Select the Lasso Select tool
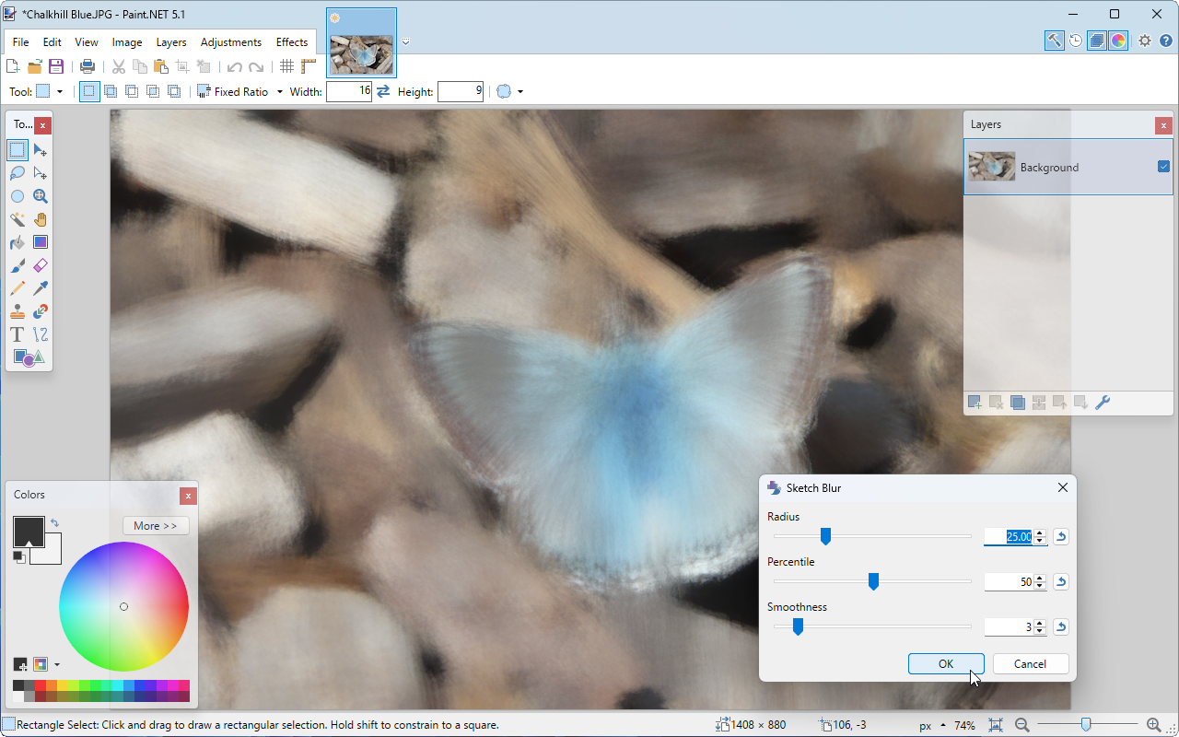The image size is (1179, 737). pos(17,172)
